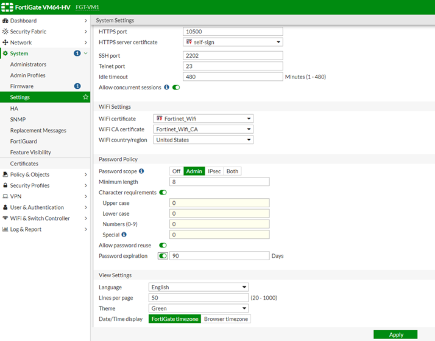Toggle Allow password reuse off
Screen dimensions: 435x341
[x=163, y=245]
